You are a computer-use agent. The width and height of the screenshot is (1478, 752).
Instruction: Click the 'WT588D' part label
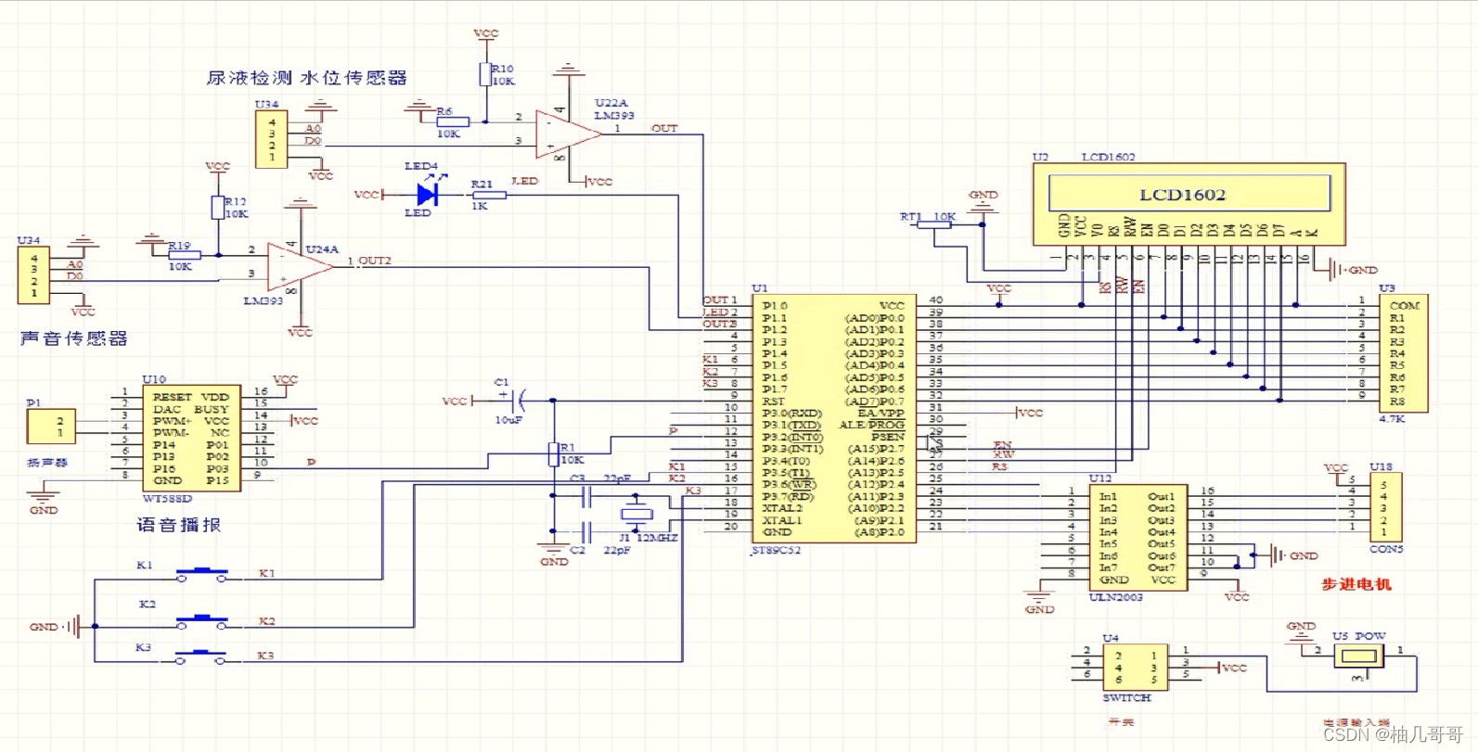pyautogui.click(x=168, y=498)
